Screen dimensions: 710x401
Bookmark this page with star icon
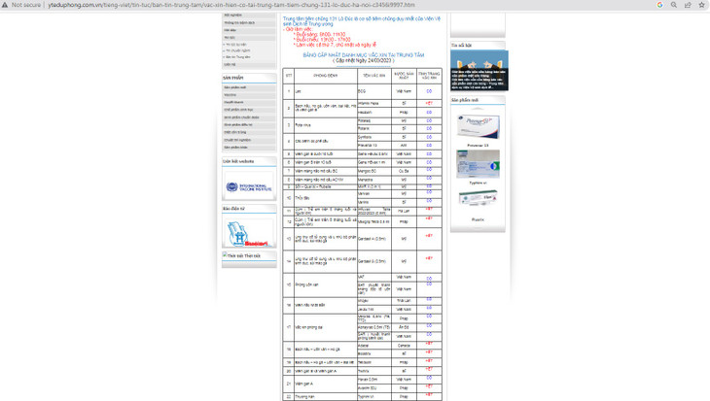click(x=701, y=5)
